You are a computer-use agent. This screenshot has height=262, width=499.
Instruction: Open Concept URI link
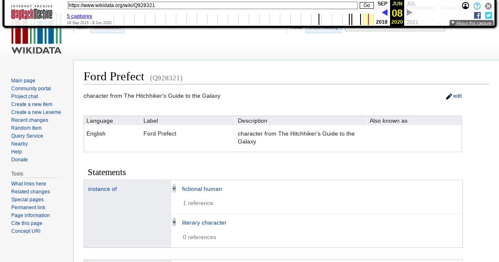(26, 231)
